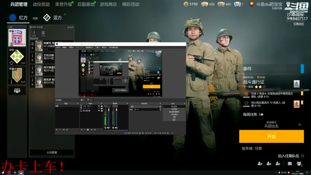Open the group members icon beside the mail icon
Viewport: 311px width, 175px height.
click(x=299, y=163)
